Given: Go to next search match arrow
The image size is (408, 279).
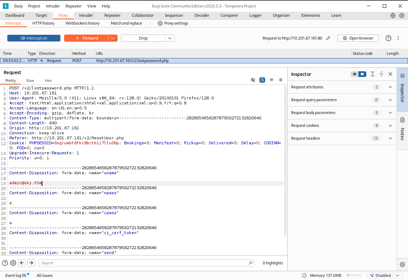Looking at the screenshot, I should coord(31,263).
